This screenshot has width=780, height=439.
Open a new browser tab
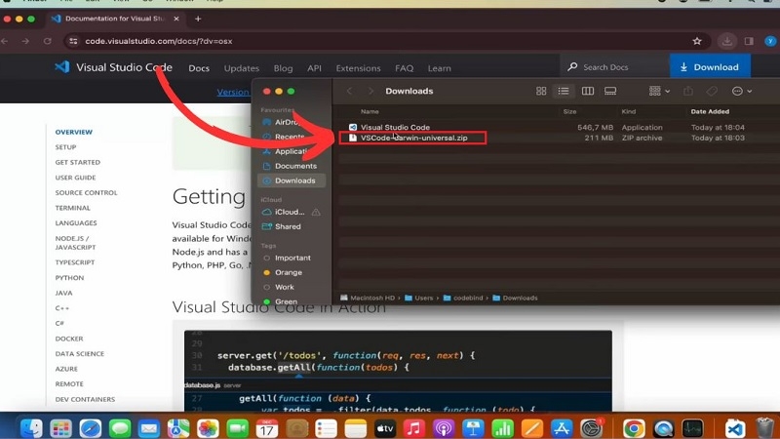point(198,19)
